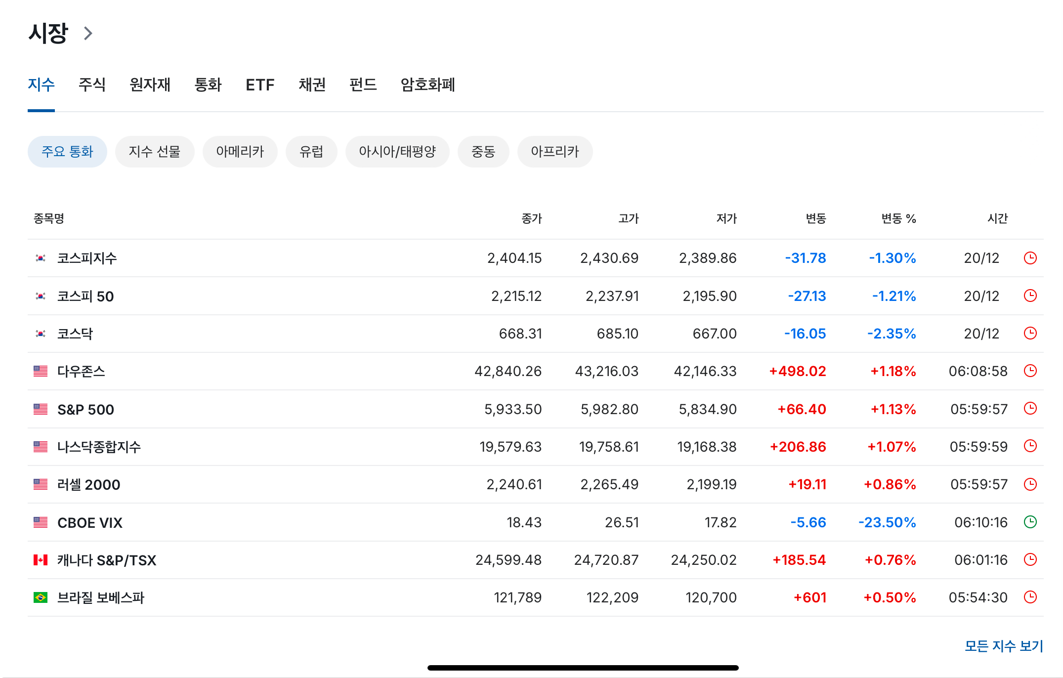Click the clock icon on the 다우존스 row

[1030, 371]
